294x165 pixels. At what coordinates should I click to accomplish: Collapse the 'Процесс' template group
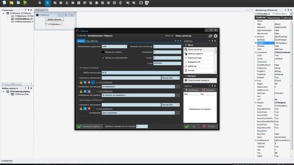186,76
